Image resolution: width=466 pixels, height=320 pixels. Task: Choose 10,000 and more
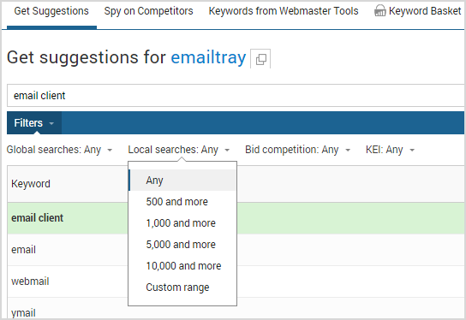pyautogui.click(x=182, y=266)
